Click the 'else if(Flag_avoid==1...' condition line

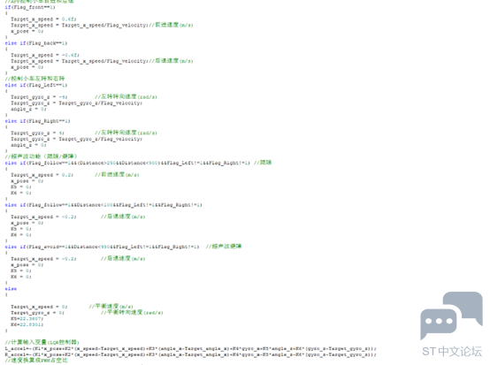[x=123, y=247]
